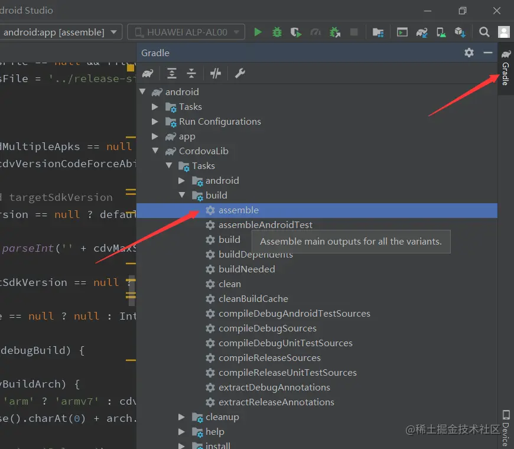The width and height of the screenshot is (514, 449).
Task: Select compileDebugAndroidTestSources task
Action: [294, 313]
